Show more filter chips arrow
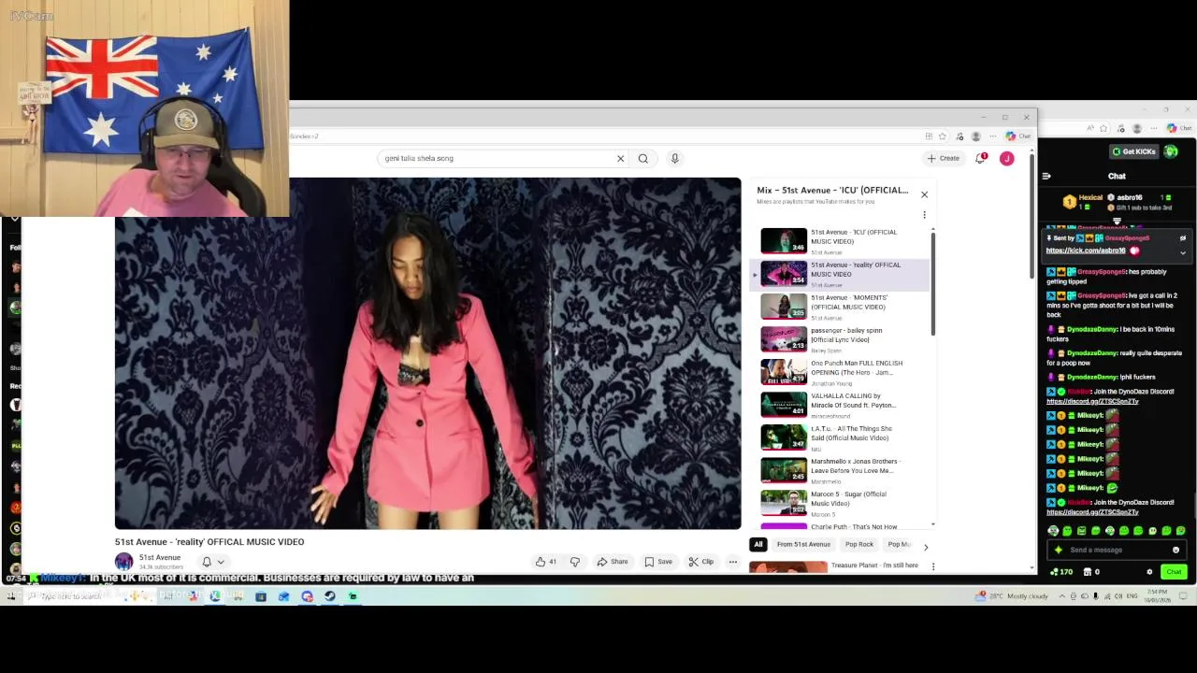 point(926,547)
